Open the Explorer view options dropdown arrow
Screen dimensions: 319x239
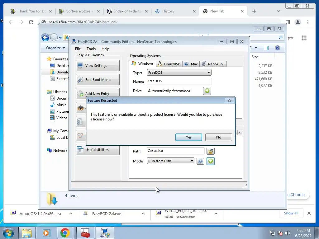pos(256,48)
